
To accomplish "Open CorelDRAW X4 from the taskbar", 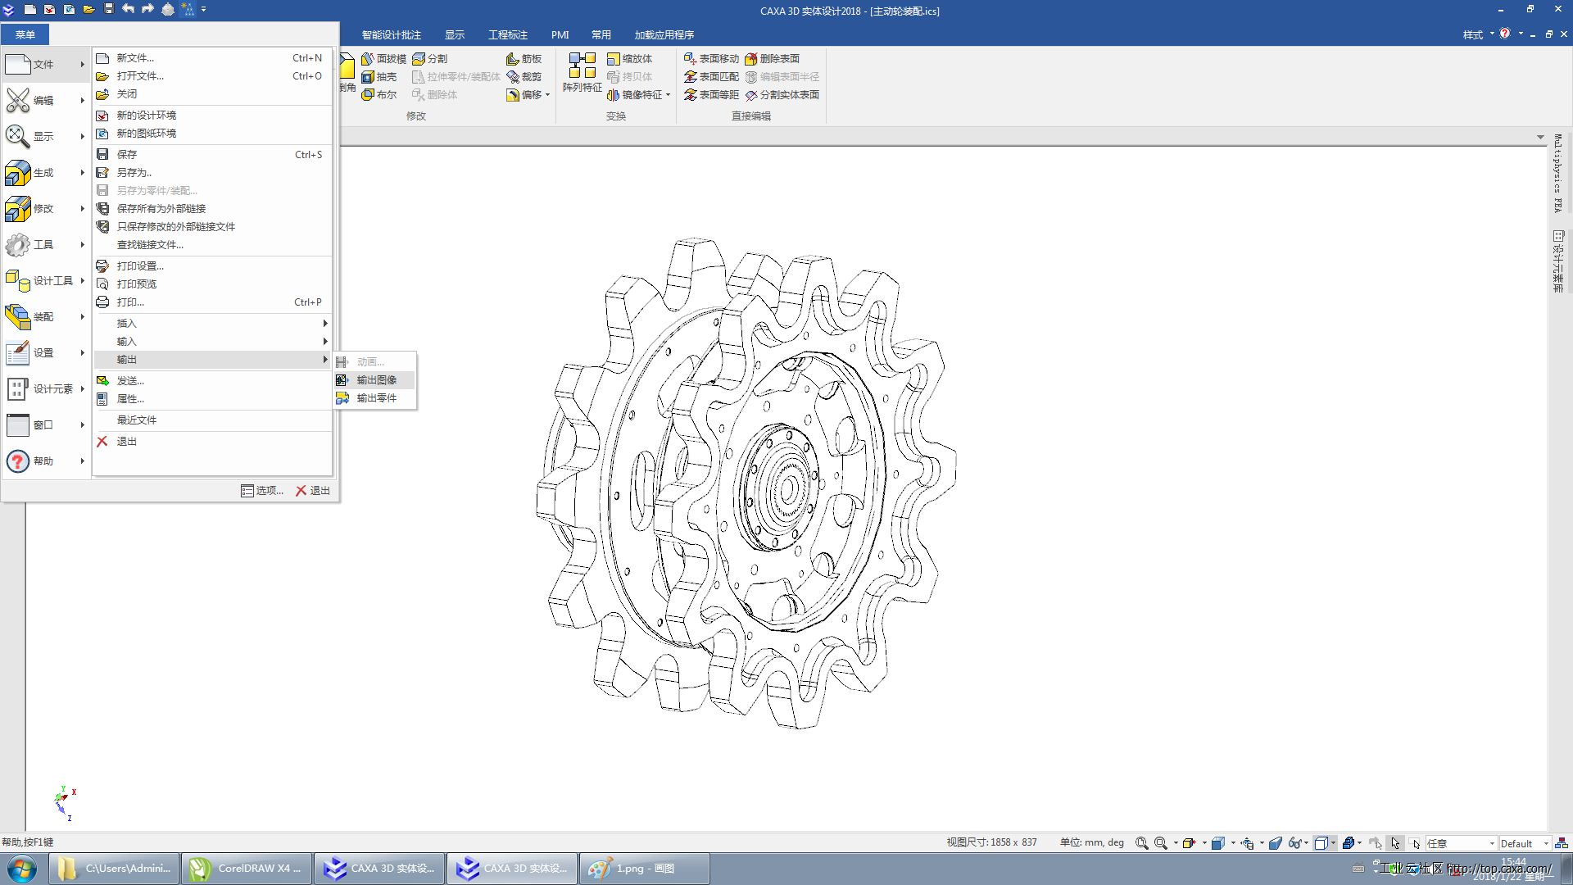I will coord(247,869).
